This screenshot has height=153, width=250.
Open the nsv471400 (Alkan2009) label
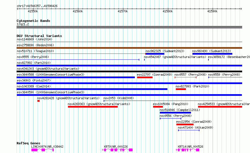tap(196, 127)
